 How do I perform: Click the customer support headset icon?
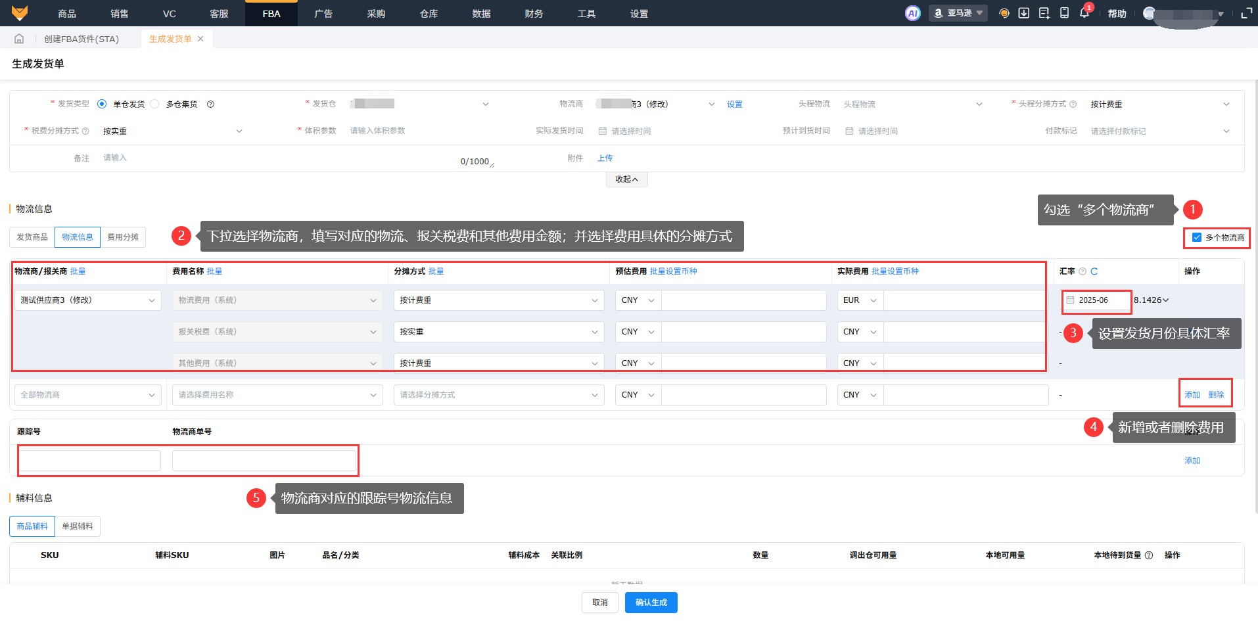click(x=1004, y=13)
